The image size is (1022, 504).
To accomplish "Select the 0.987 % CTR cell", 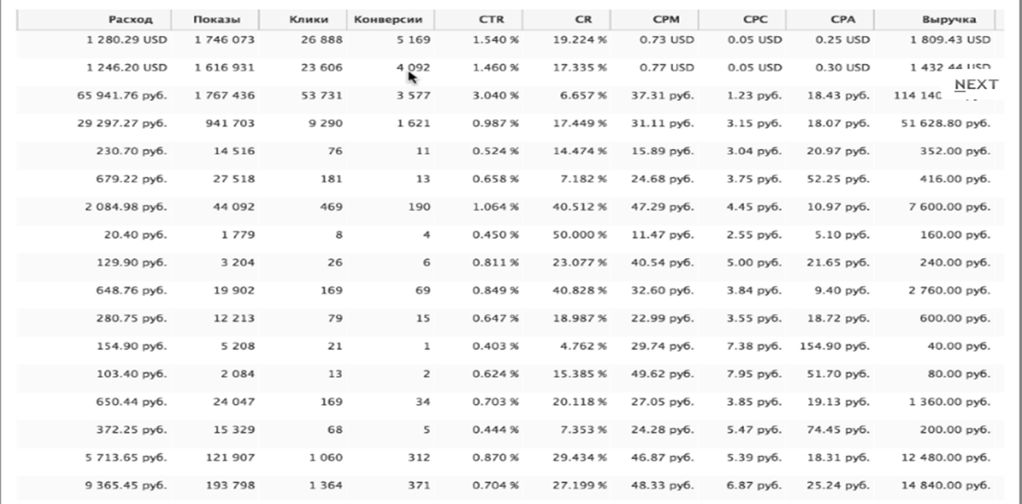I will coord(496,123).
